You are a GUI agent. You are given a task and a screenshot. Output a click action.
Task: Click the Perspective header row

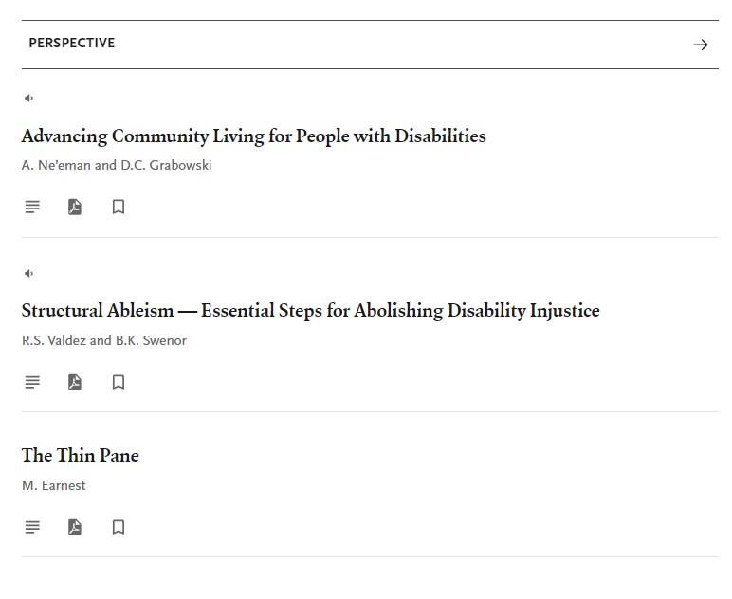[370, 45]
